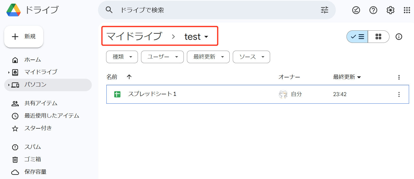Open the column header more options icon
The image size is (414, 179).
[x=399, y=77]
